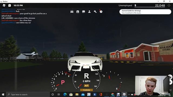Open the store shop icon
The width and height of the screenshot is (173, 97).
click(84, 12)
